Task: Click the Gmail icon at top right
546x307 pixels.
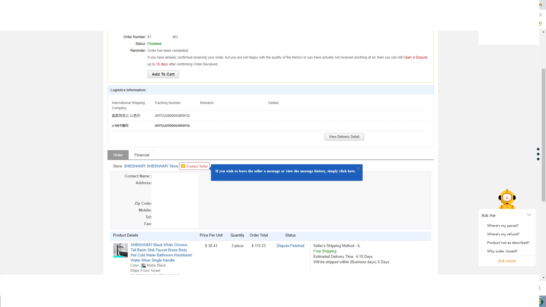Action: click(540, 5)
